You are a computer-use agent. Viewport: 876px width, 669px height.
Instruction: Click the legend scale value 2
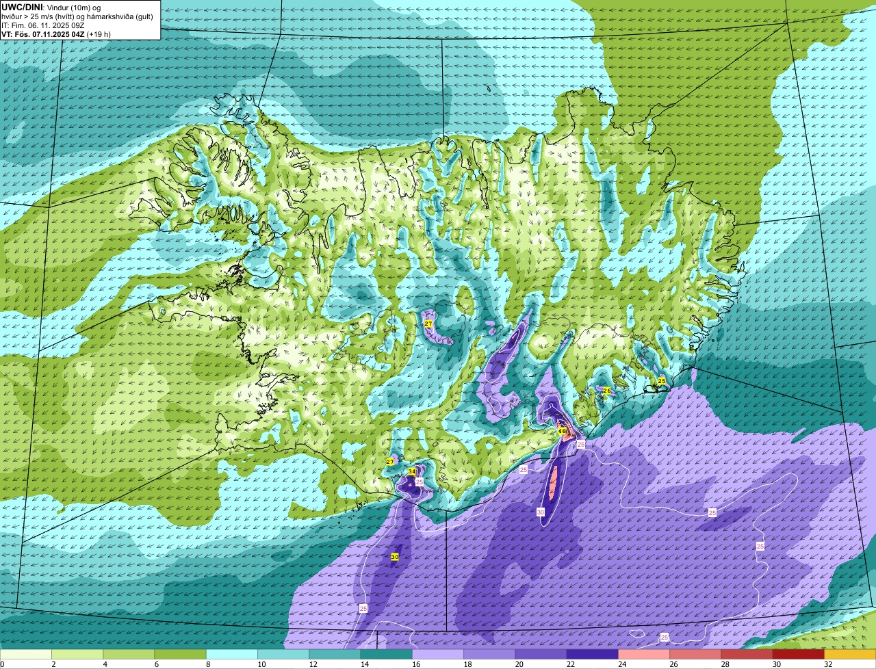(x=53, y=664)
